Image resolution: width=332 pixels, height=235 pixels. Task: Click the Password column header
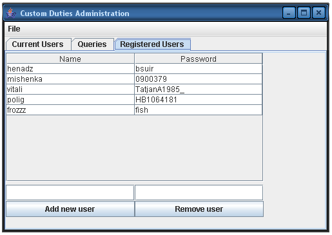click(199, 59)
